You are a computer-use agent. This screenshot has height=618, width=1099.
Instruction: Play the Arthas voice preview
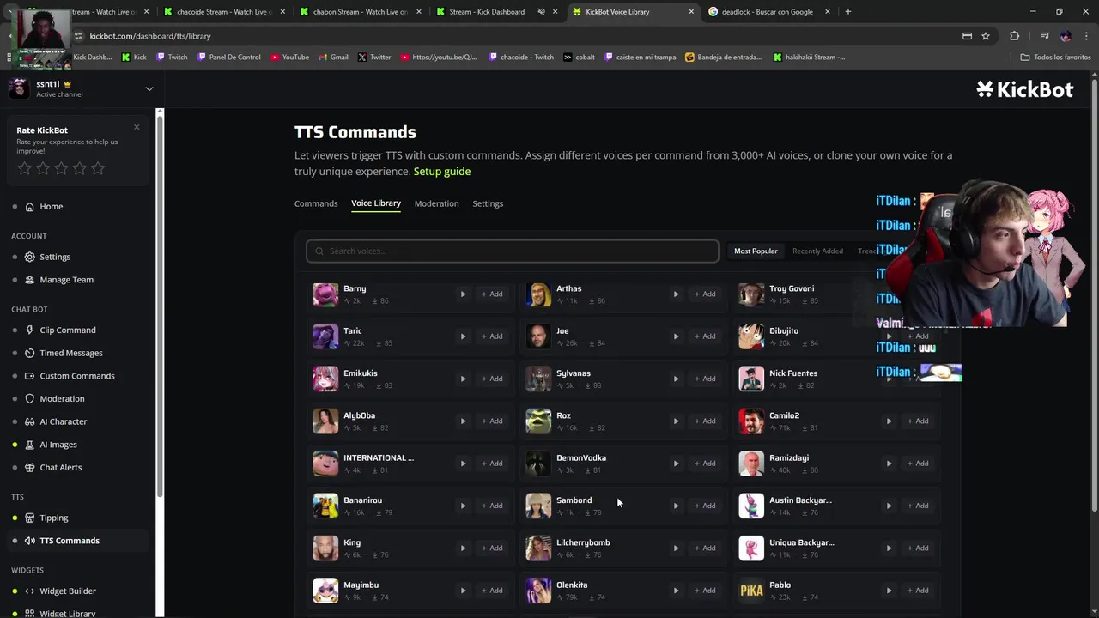[676, 294]
